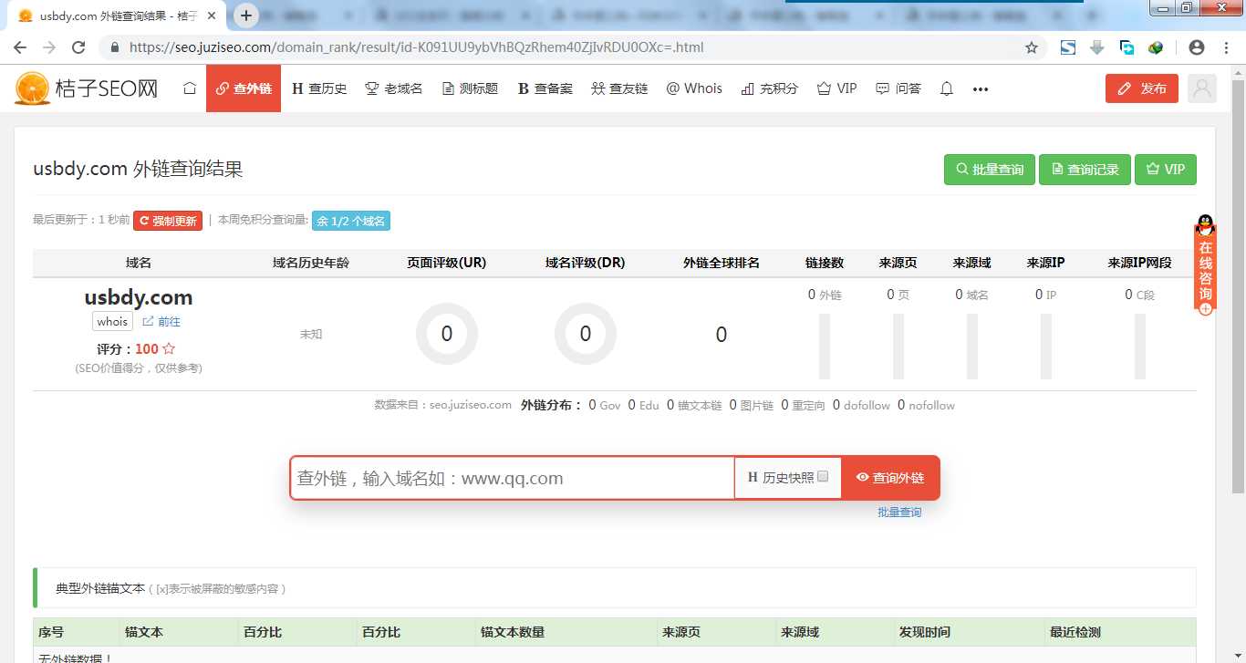1246x663 pixels.
Task: Follow the 前往 external link
Action: pyautogui.click(x=161, y=321)
